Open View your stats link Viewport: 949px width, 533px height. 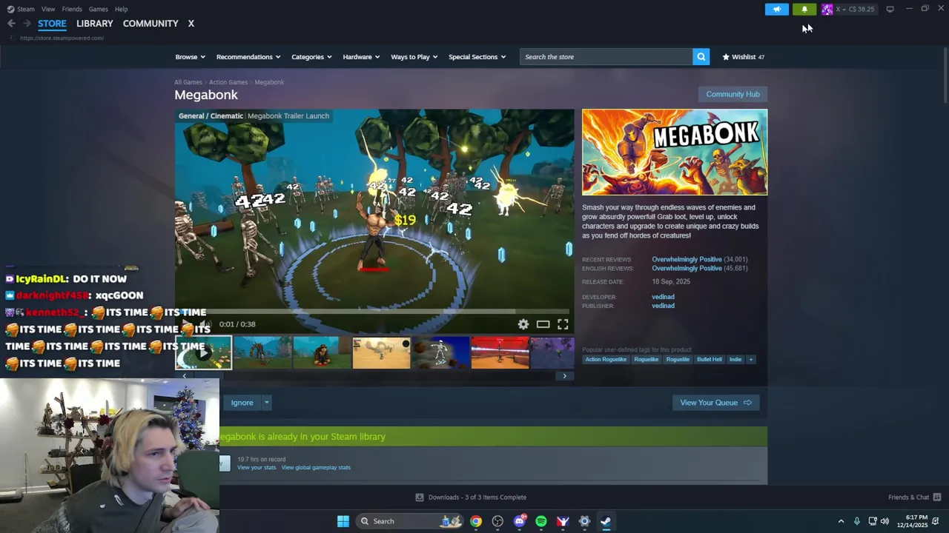[257, 468]
